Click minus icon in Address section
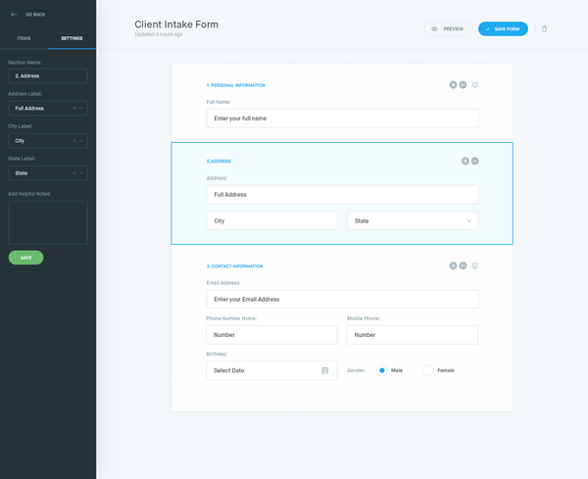This screenshot has width=588, height=479. click(474, 161)
